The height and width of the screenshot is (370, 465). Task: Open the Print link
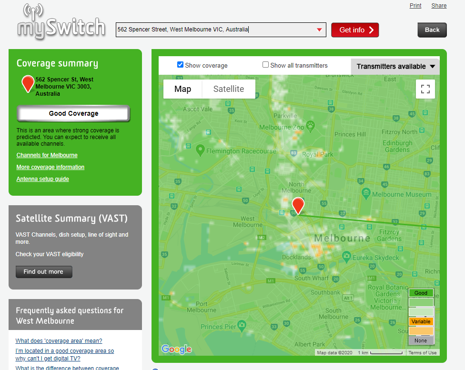[x=415, y=6]
